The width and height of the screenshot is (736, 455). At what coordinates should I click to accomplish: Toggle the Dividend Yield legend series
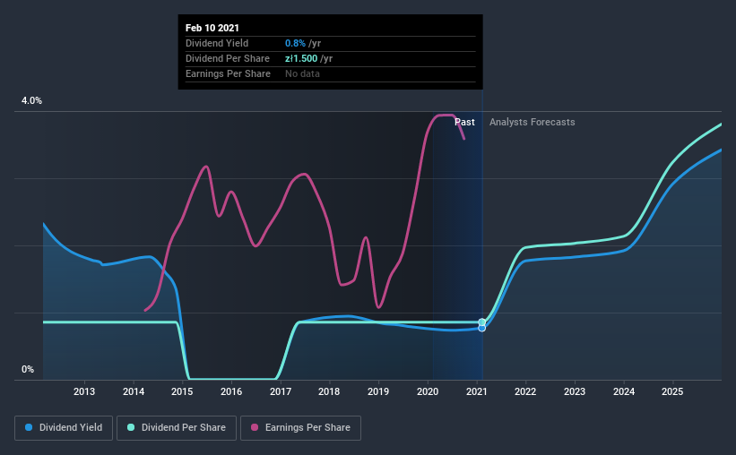click(x=64, y=428)
